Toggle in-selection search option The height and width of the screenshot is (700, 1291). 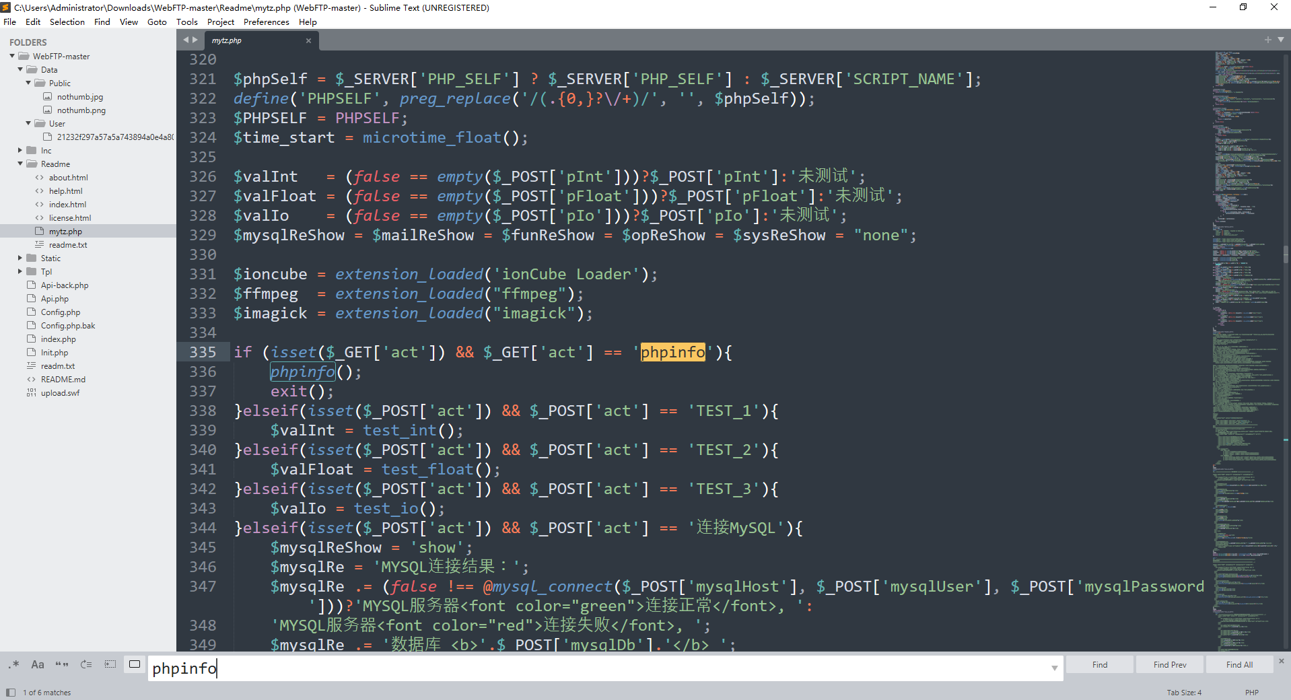click(x=110, y=664)
